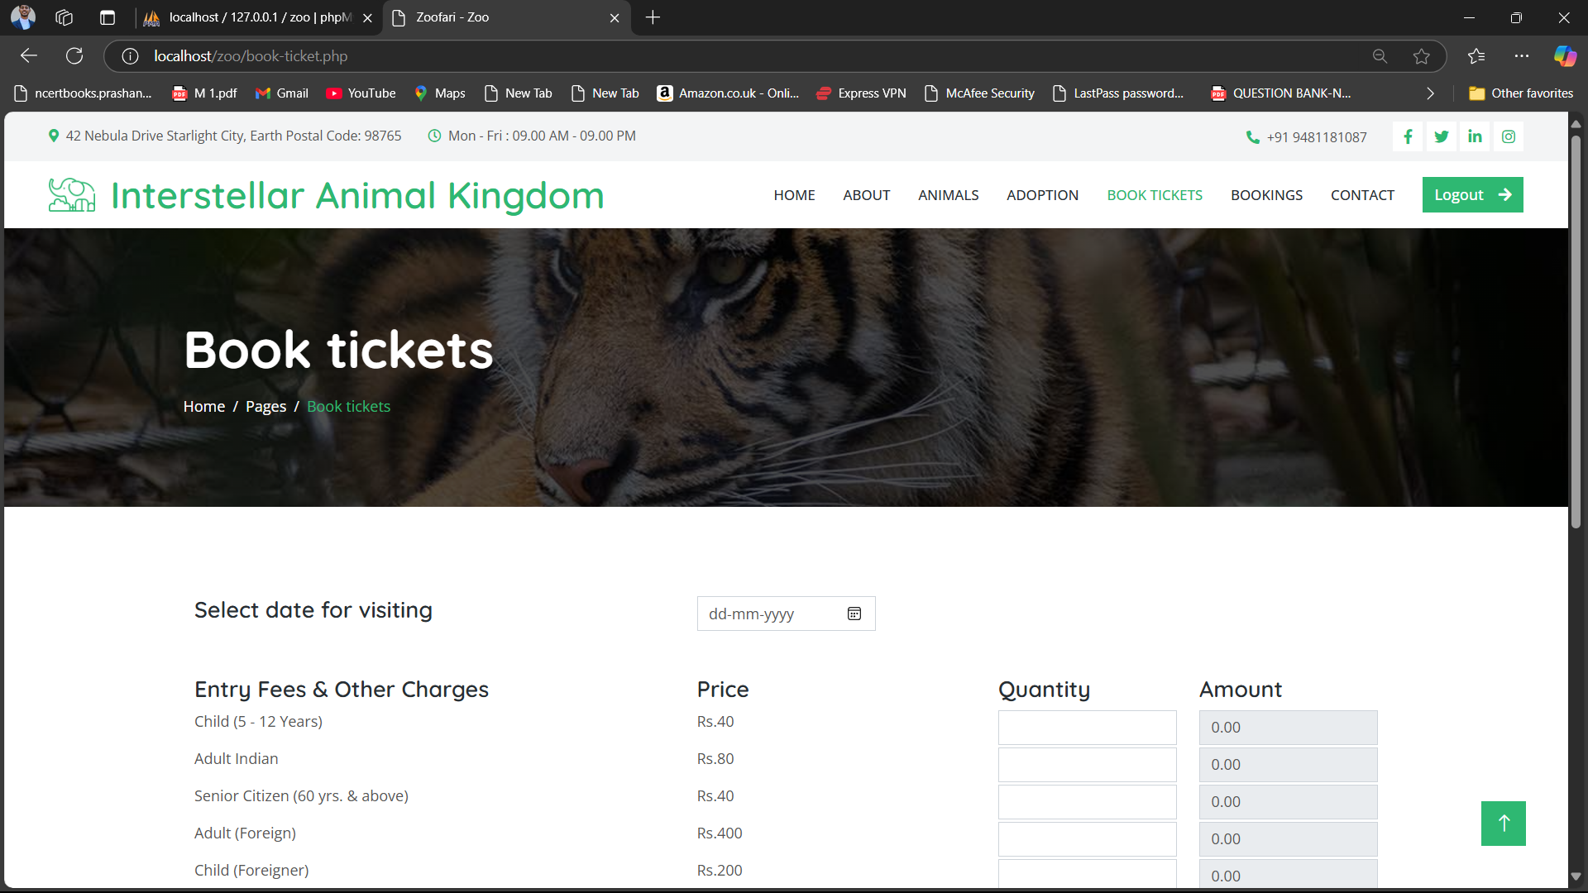Open the Twitter social icon
Image resolution: width=1588 pixels, height=893 pixels.
(x=1442, y=136)
